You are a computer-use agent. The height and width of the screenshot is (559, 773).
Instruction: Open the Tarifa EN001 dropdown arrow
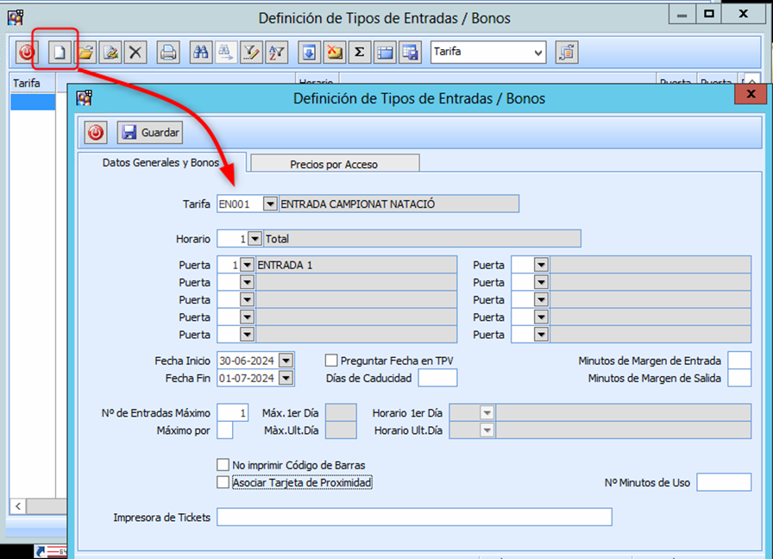click(x=270, y=204)
